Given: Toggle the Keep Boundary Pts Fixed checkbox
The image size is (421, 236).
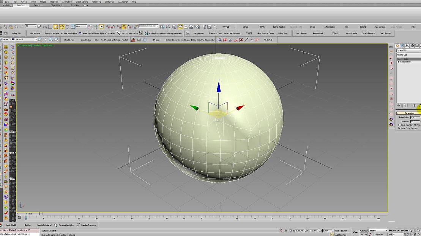Looking at the screenshot, I should (399, 125).
